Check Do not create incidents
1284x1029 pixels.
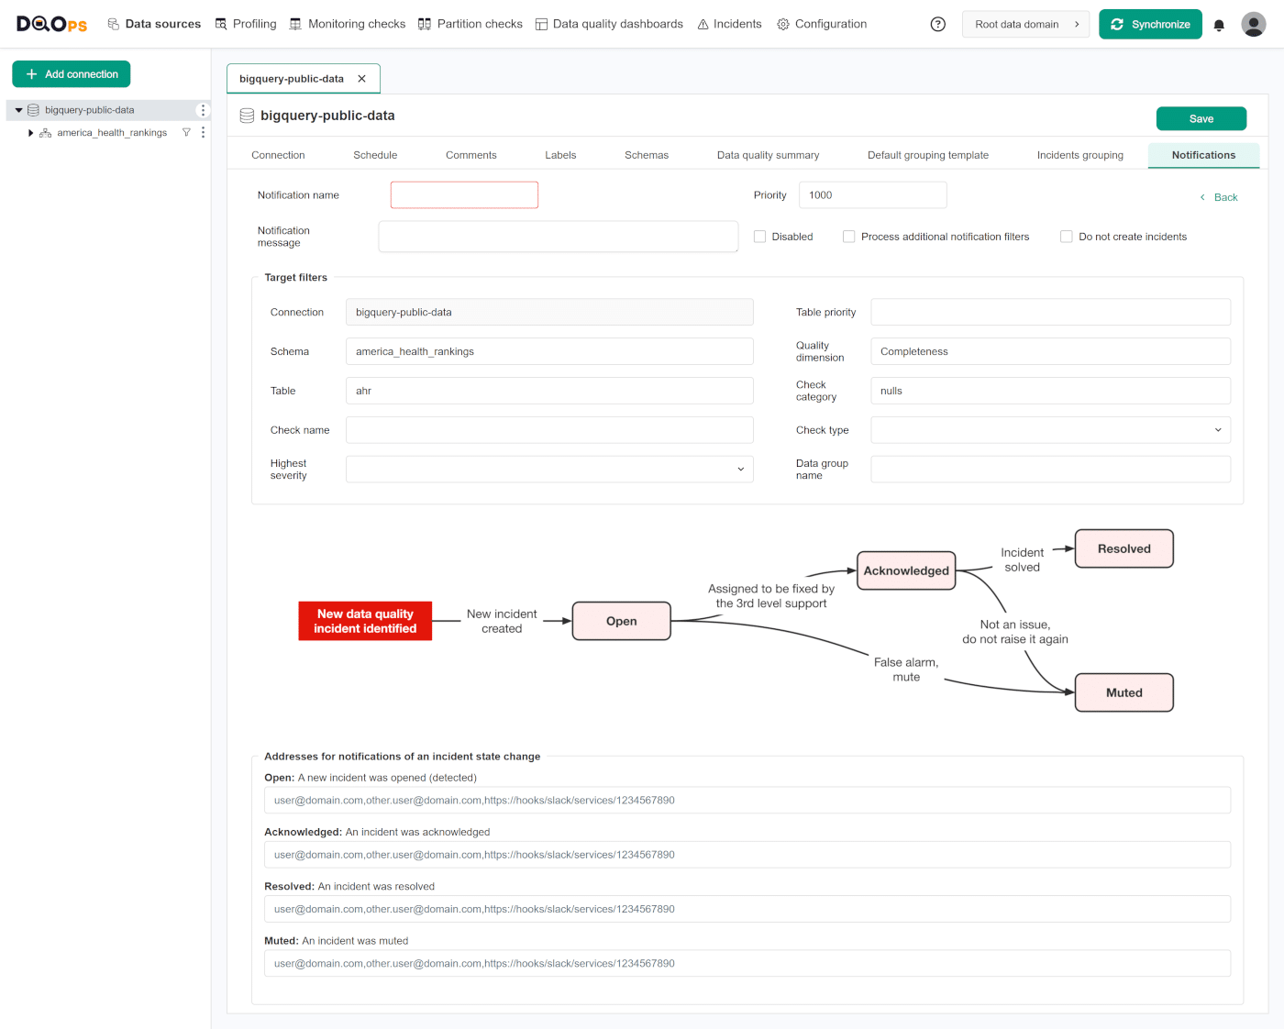point(1067,237)
